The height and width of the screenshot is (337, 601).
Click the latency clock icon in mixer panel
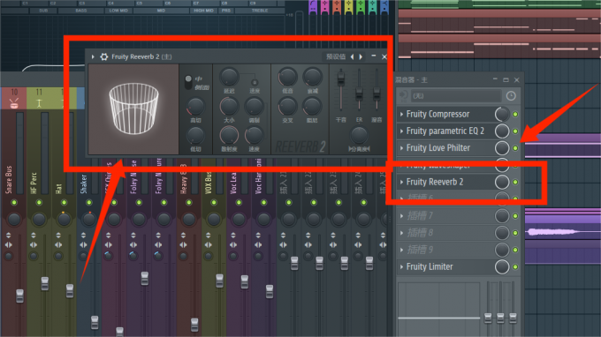(x=511, y=95)
